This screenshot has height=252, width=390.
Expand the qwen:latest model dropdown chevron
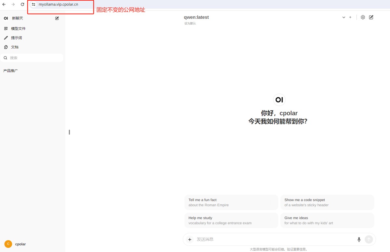344,18
